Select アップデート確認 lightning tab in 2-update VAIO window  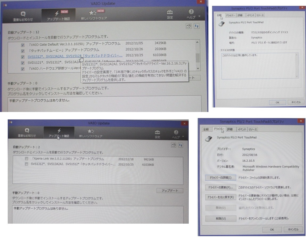[59, 133]
